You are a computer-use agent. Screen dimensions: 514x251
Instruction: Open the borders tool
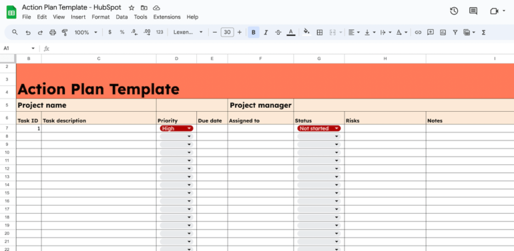[320, 33]
